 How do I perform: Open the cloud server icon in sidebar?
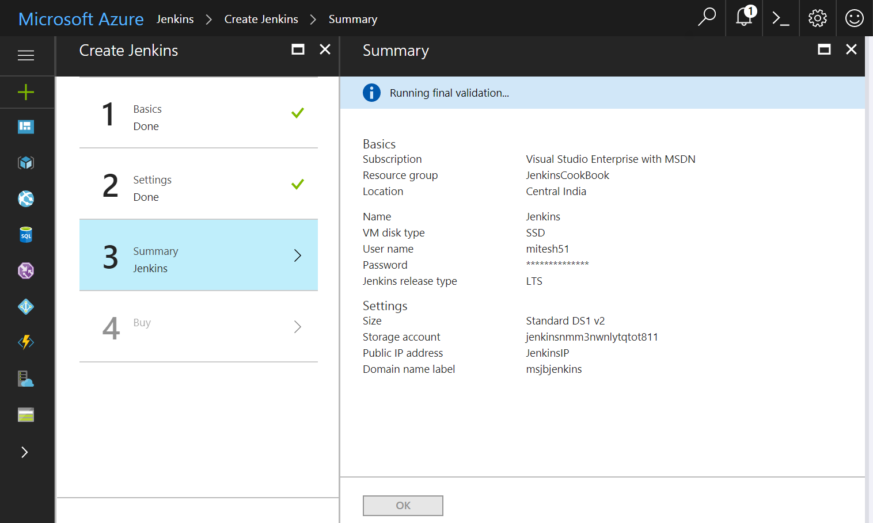click(26, 379)
